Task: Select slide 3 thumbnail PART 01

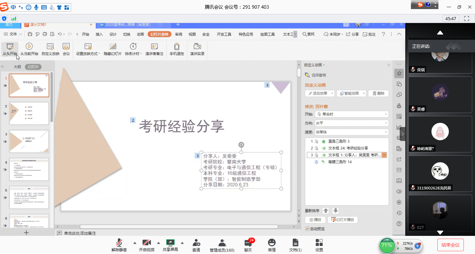Action: click(29, 141)
